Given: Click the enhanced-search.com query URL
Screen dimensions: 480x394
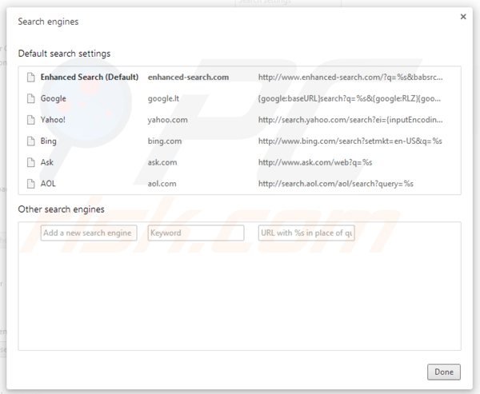Looking at the screenshot, I should (x=350, y=77).
